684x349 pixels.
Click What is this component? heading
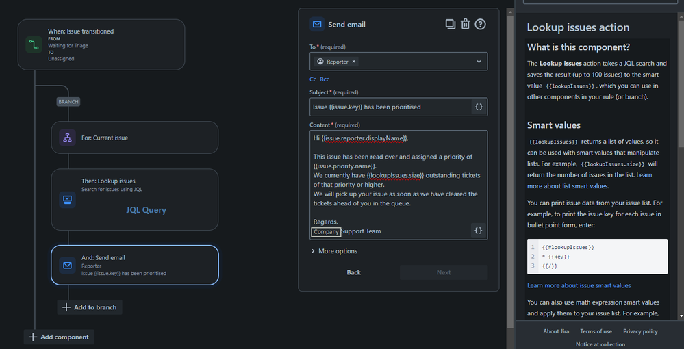(578, 47)
